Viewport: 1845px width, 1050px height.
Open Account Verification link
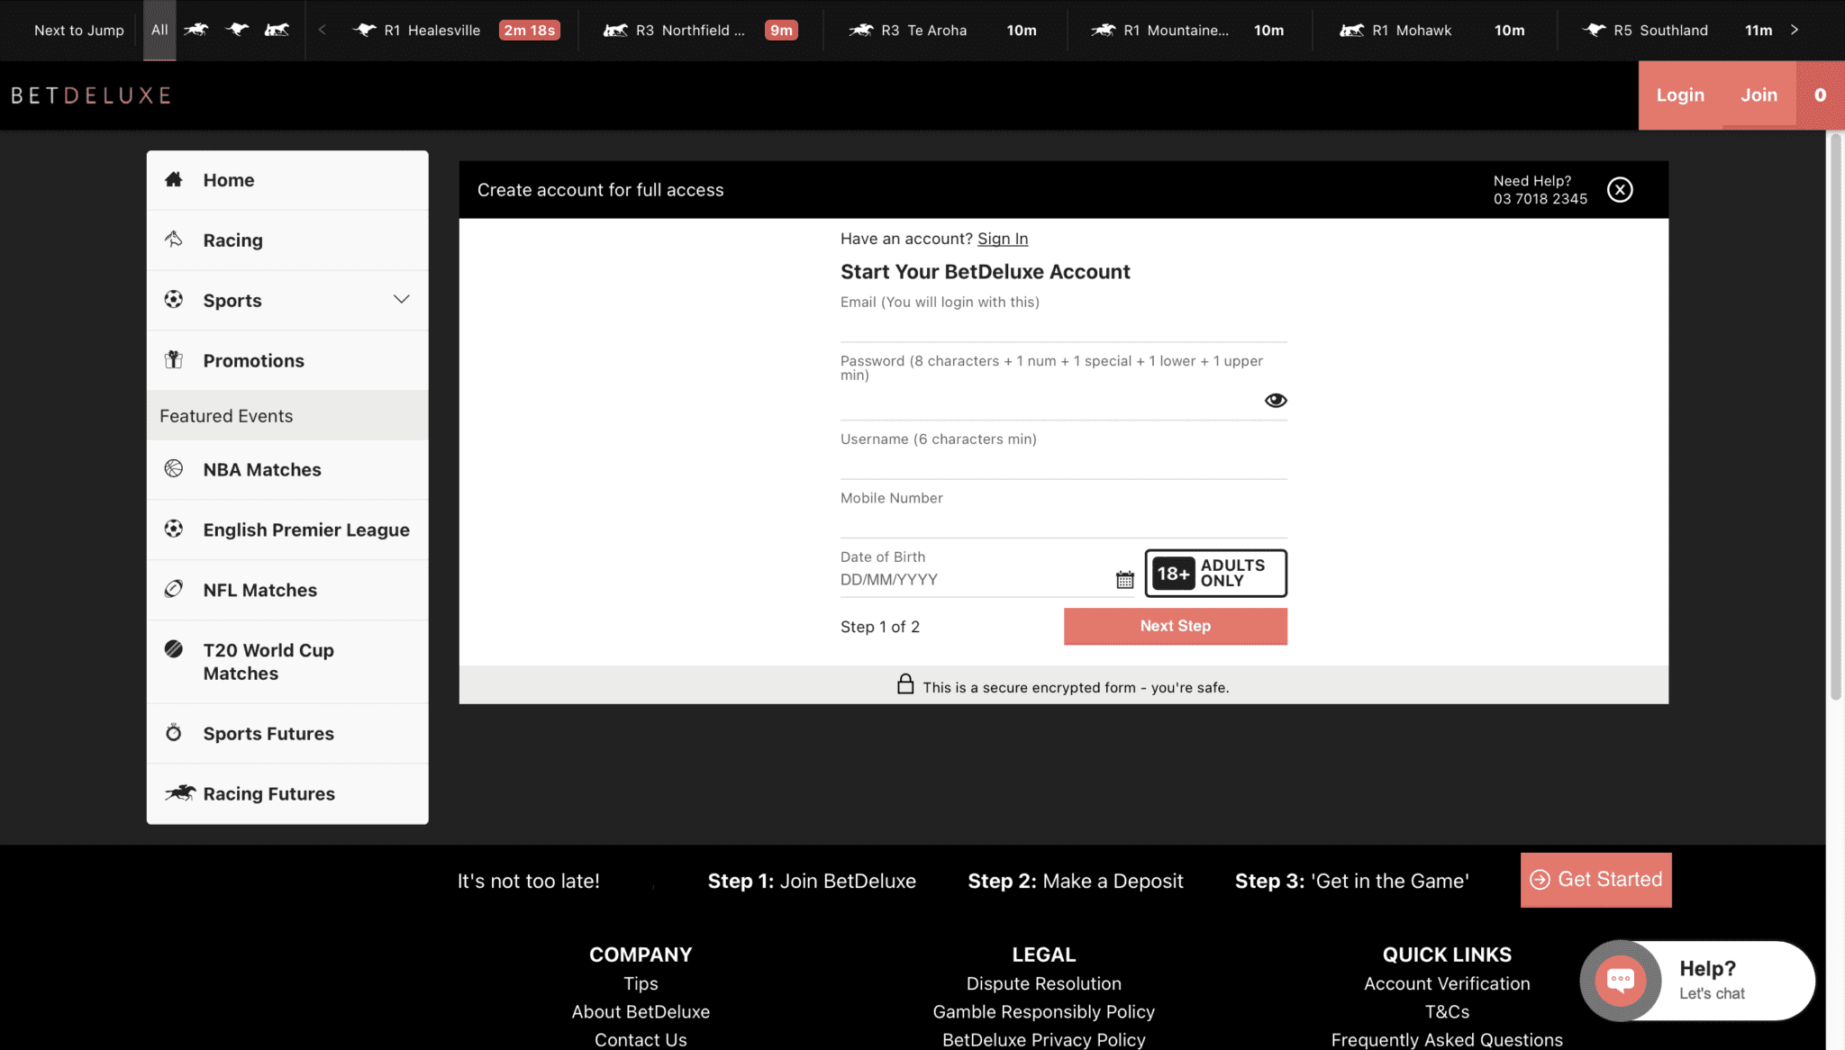(1447, 984)
